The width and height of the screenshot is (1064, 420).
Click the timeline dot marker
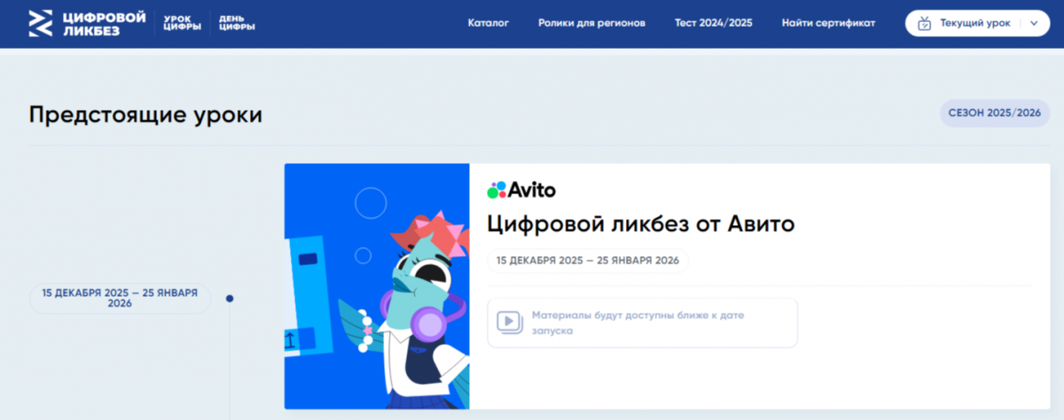click(230, 299)
